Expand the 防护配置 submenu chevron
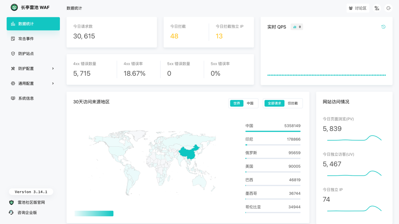399x224 pixels. (53, 68)
